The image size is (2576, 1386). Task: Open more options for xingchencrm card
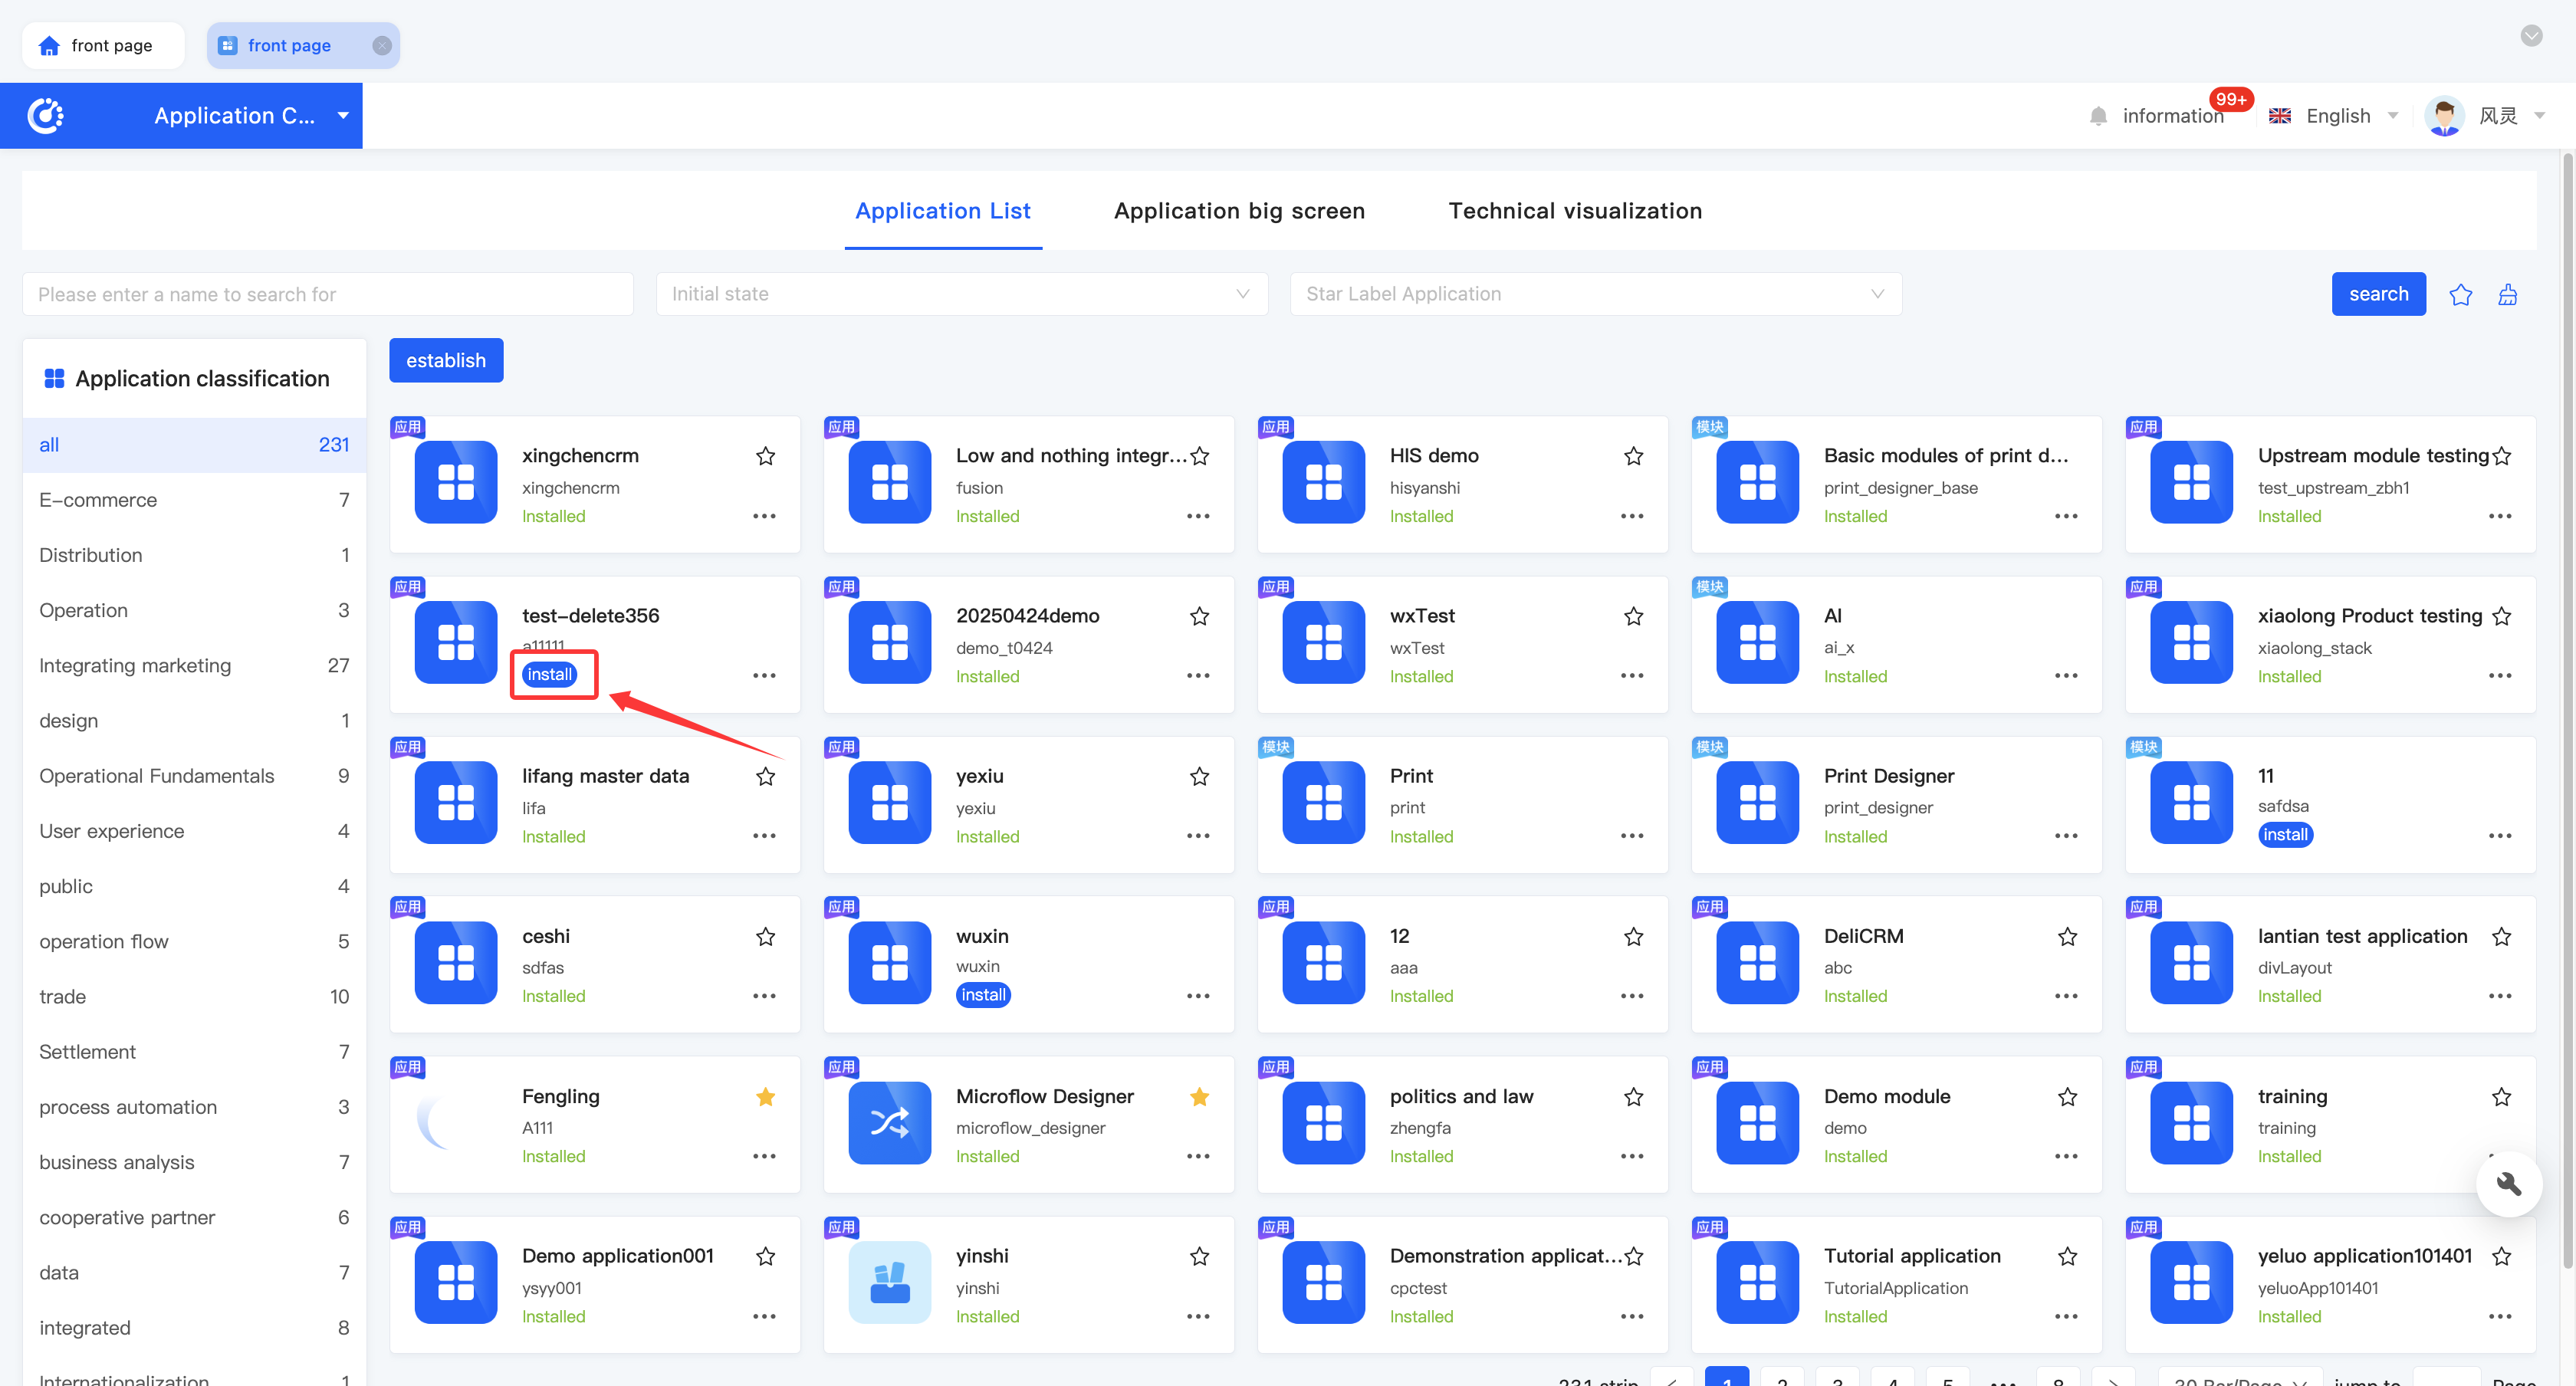[x=764, y=516]
